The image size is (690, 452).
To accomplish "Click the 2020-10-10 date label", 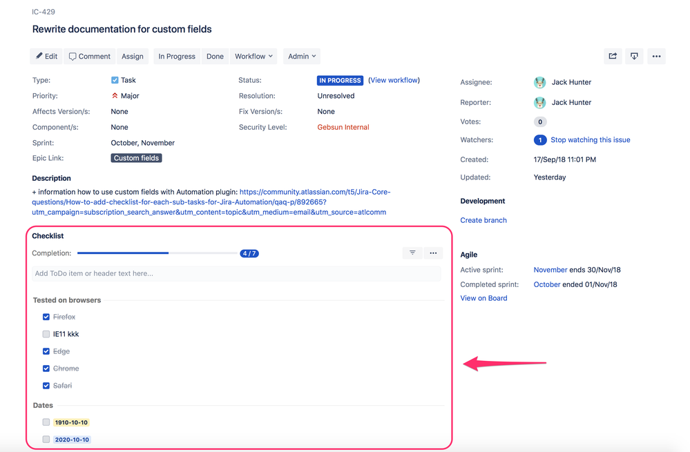I will pos(72,440).
